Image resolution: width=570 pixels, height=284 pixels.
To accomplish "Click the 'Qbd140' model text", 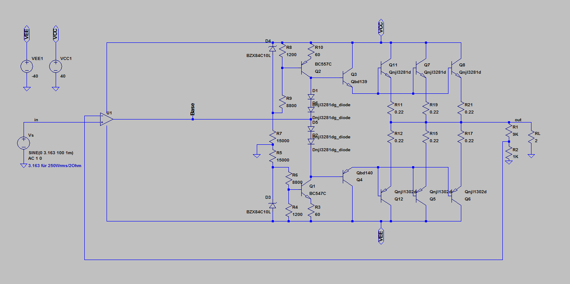I will [365, 173].
